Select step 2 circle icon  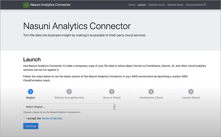(x=69, y=92)
